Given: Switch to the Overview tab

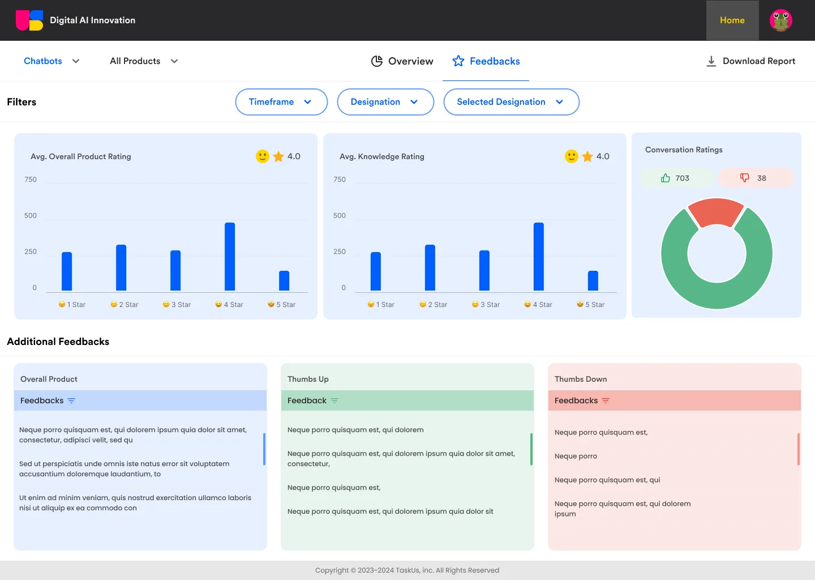Looking at the screenshot, I should (402, 61).
